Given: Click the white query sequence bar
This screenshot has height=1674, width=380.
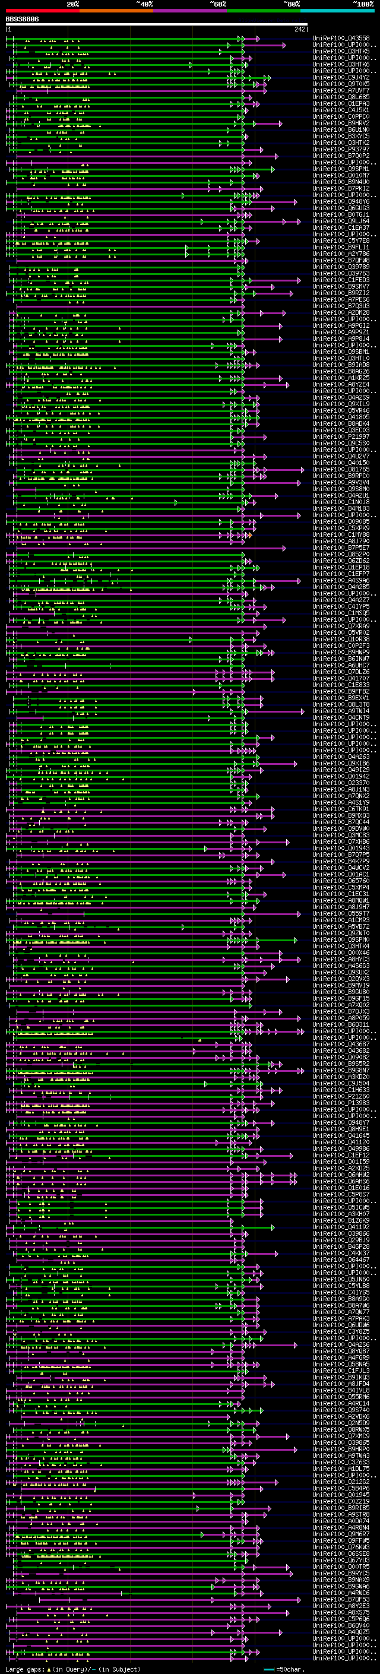Looking at the screenshot, I should pyautogui.click(x=157, y=25).
